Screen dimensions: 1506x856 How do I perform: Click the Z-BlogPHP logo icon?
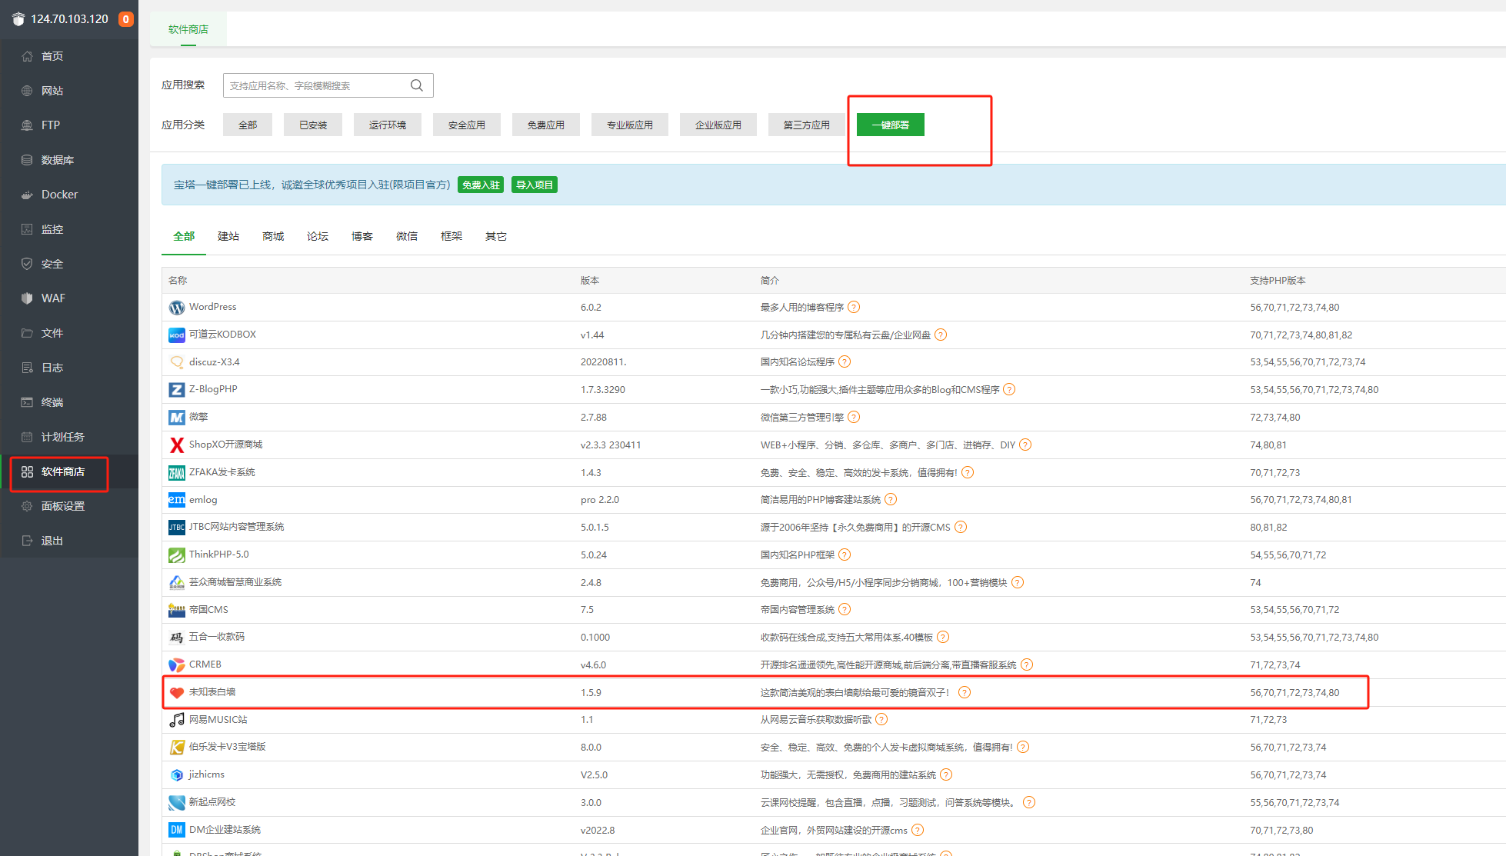click(177, 390)
